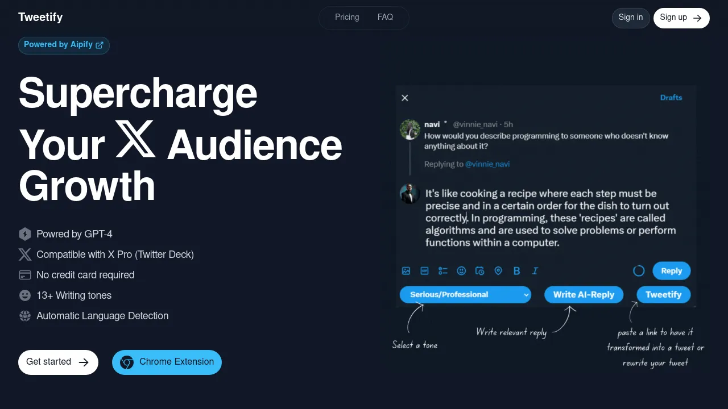The height and width of the screenshot is (409, 728).
Task: Toggle italic formatting in composer
Action: coord(535,271)
